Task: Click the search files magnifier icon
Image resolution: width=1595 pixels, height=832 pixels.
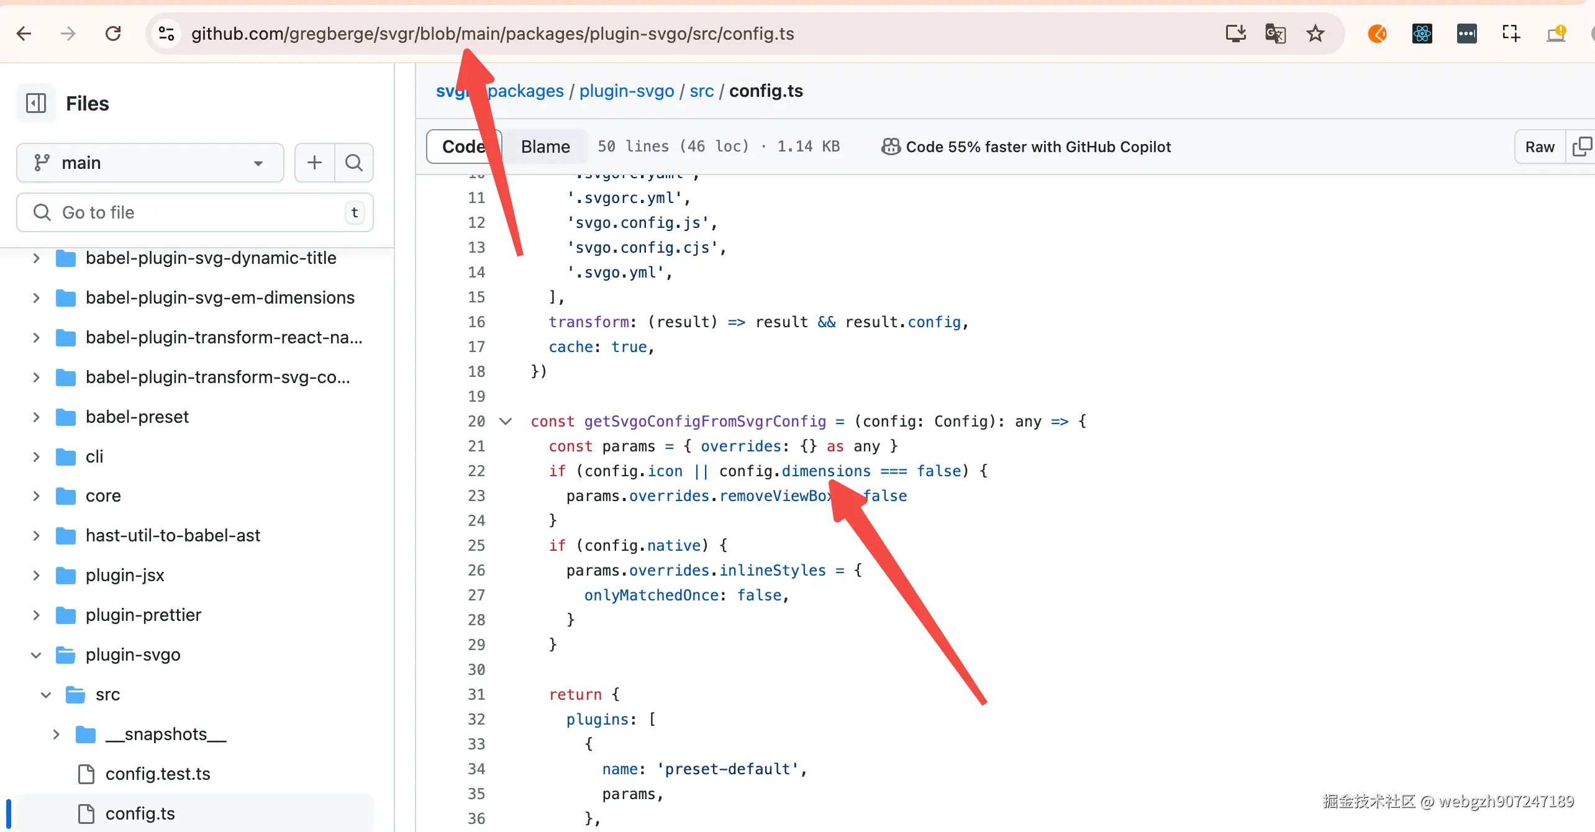Action: 354,163
